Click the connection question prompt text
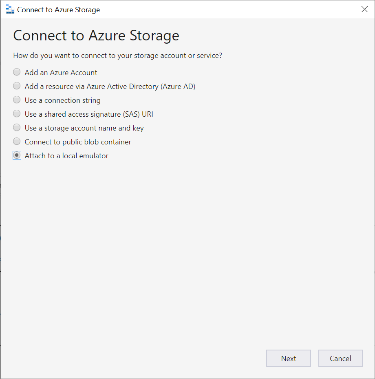 [117, 55]
